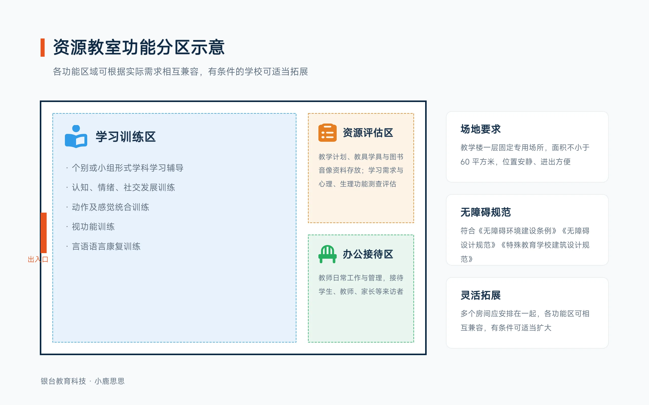Image resolution: width=649 pixels, height=405 pixels.
Task: Click the green chair icon of 办公接待区
Action: 328,254
